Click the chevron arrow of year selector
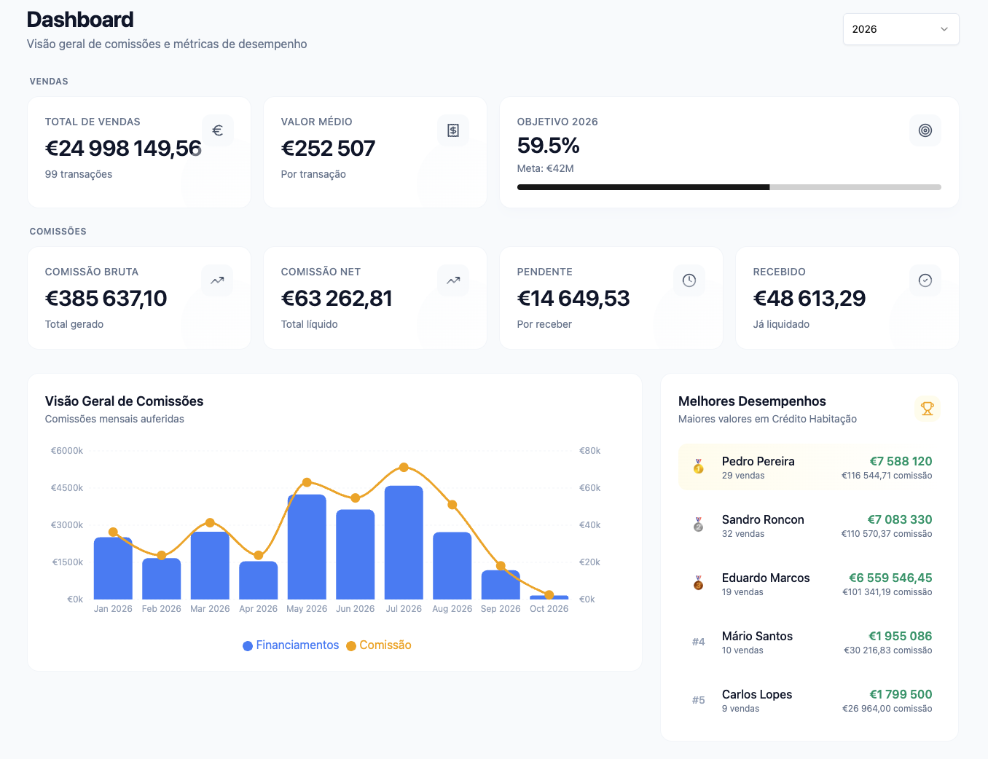Screen dimensions: 988x759 pyautogui.click(x=944, y=29)
